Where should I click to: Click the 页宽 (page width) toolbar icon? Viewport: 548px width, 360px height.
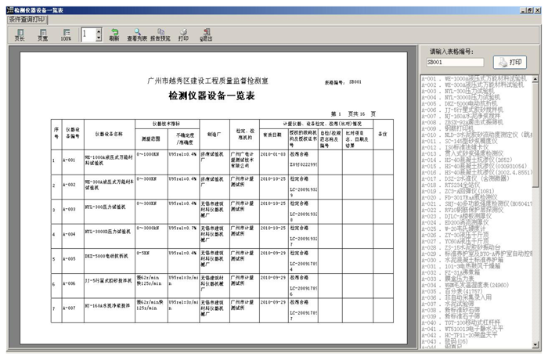click(41, 33)
